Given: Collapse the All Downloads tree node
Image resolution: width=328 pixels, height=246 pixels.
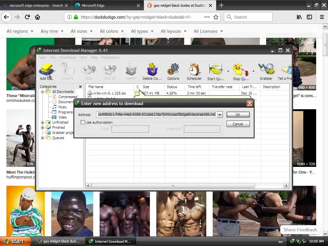Looking at the screenshot, I should pos(43,92).
